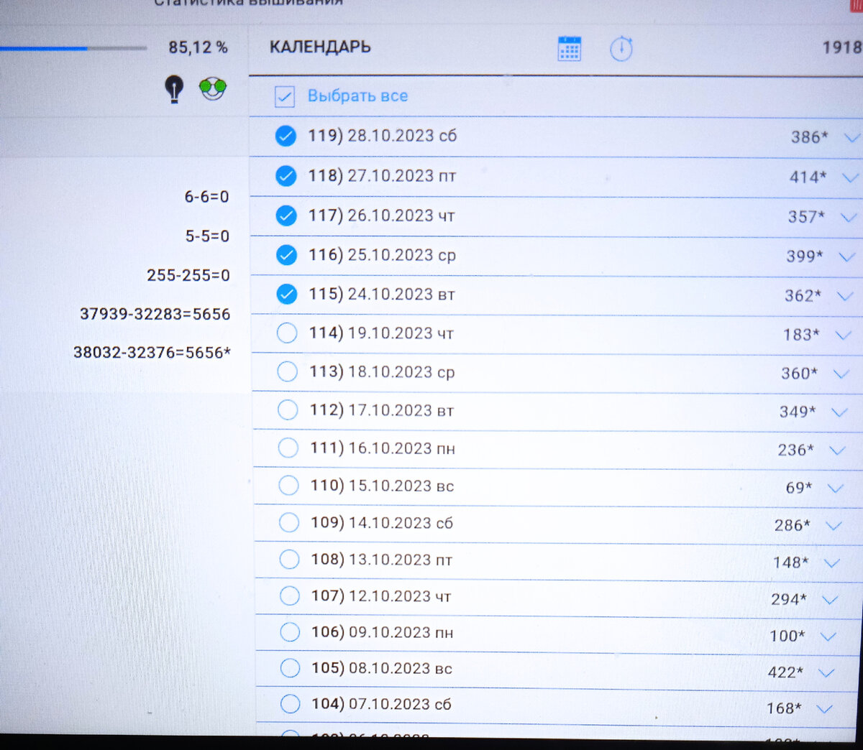Check entry 113) 18.10.2023 ср

pos(287,371)
